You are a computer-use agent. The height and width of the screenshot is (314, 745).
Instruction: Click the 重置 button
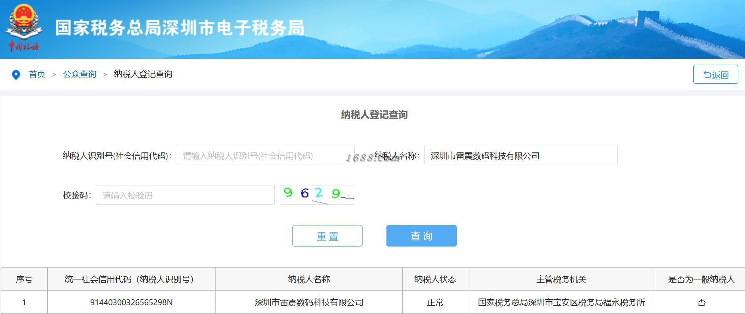327,236
